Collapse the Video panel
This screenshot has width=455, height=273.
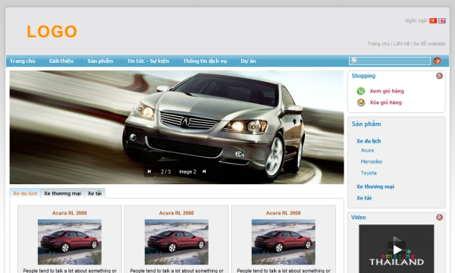click(x=439, y=217)
